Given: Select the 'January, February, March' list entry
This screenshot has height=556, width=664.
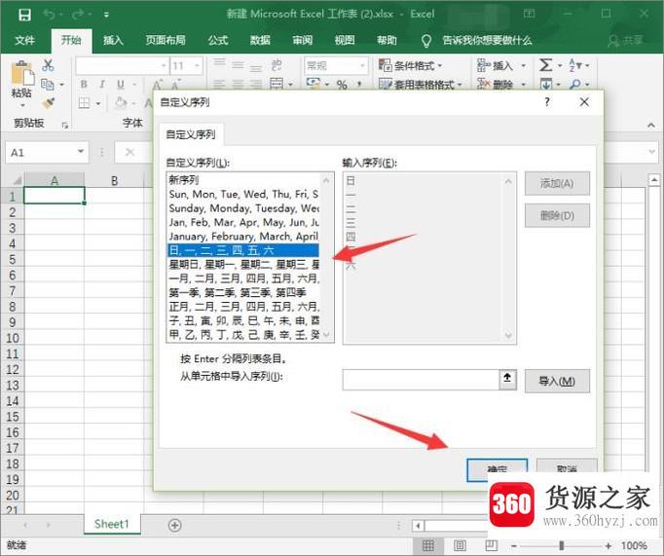Looking at the screenshot, I should point(243,236).
